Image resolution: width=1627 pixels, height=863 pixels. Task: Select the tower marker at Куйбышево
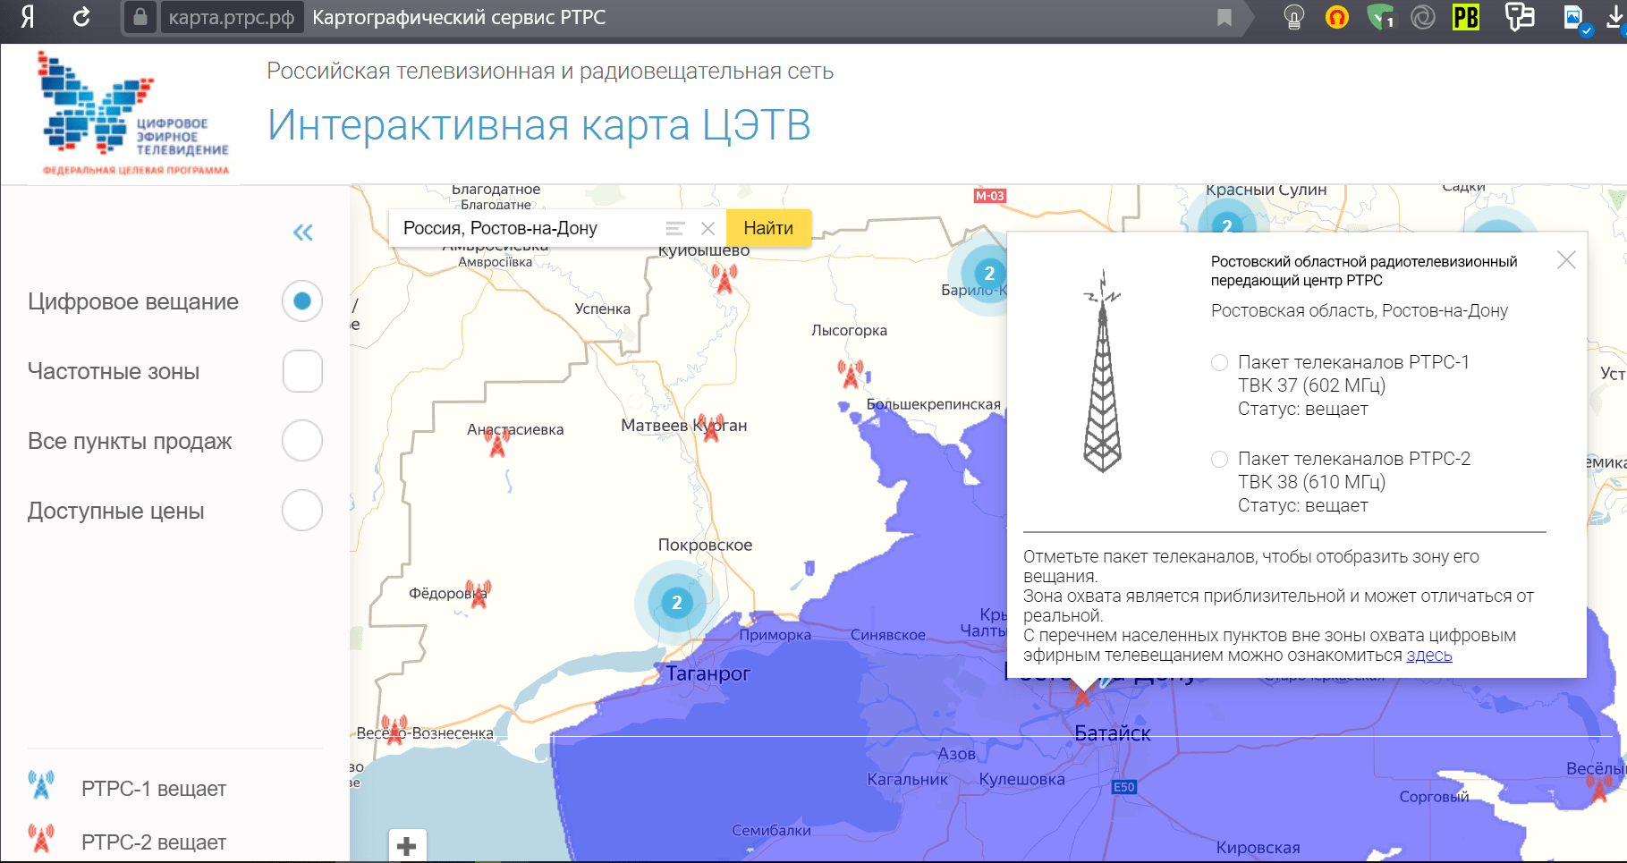point(725,280)
